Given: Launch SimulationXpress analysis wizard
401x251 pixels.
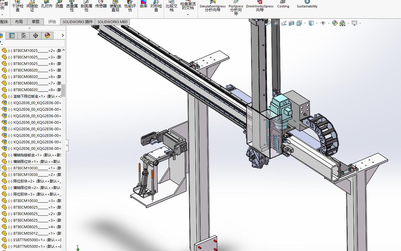Looking at the screenshot, I should (x=212, y=6).
